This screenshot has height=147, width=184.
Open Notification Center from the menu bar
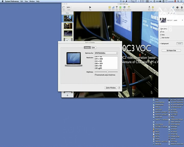click(x=181, y=1)
